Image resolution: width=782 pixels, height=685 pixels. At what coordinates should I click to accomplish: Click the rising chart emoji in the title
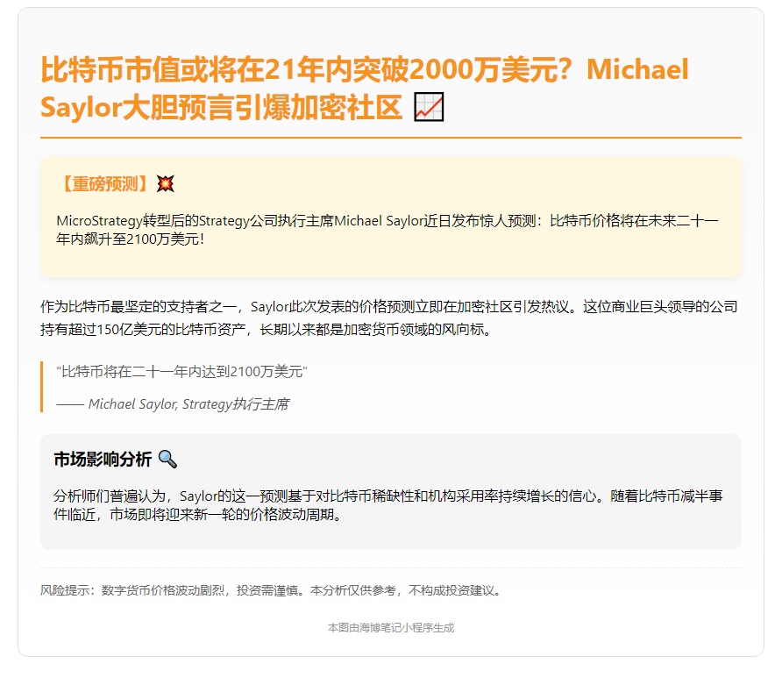click(429, 107)
